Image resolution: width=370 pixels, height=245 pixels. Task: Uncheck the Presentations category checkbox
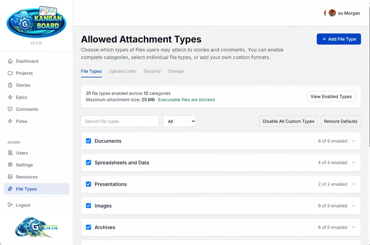[89, 184]
